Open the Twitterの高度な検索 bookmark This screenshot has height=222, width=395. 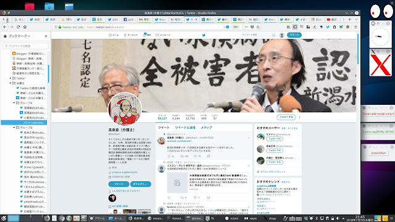[31, 88]
